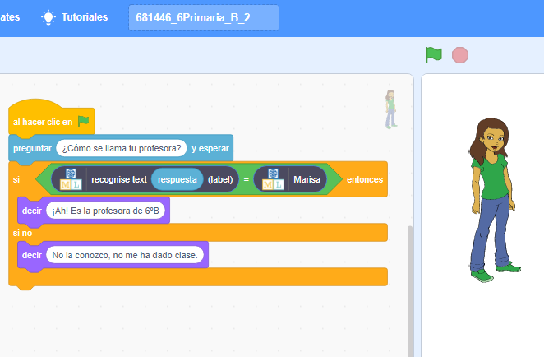Click the girl sprite on the stage
The width and height of the screenshot is (544, 357).
(x=493, y=200)
